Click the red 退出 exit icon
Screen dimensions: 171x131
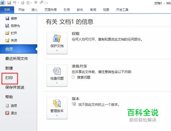pyautogui.click(x=7, y=113)
